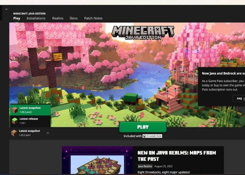
Task: Collapse the version selector chevron
Action: pos(48,133)
